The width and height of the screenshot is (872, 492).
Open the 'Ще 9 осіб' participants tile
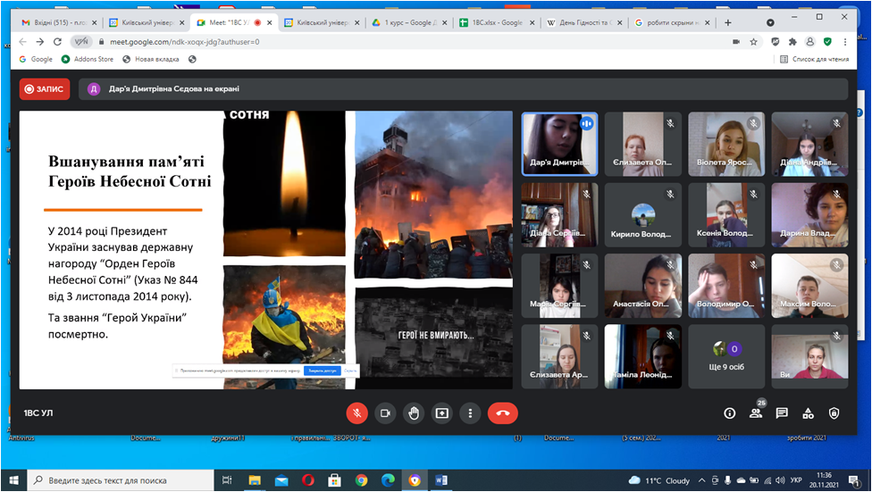(725, 355)
